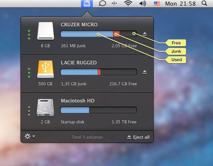This screenshot has width=213, height=166.
Task: Click the red junk segment on LACIE RUGGED
Action: 99,72
